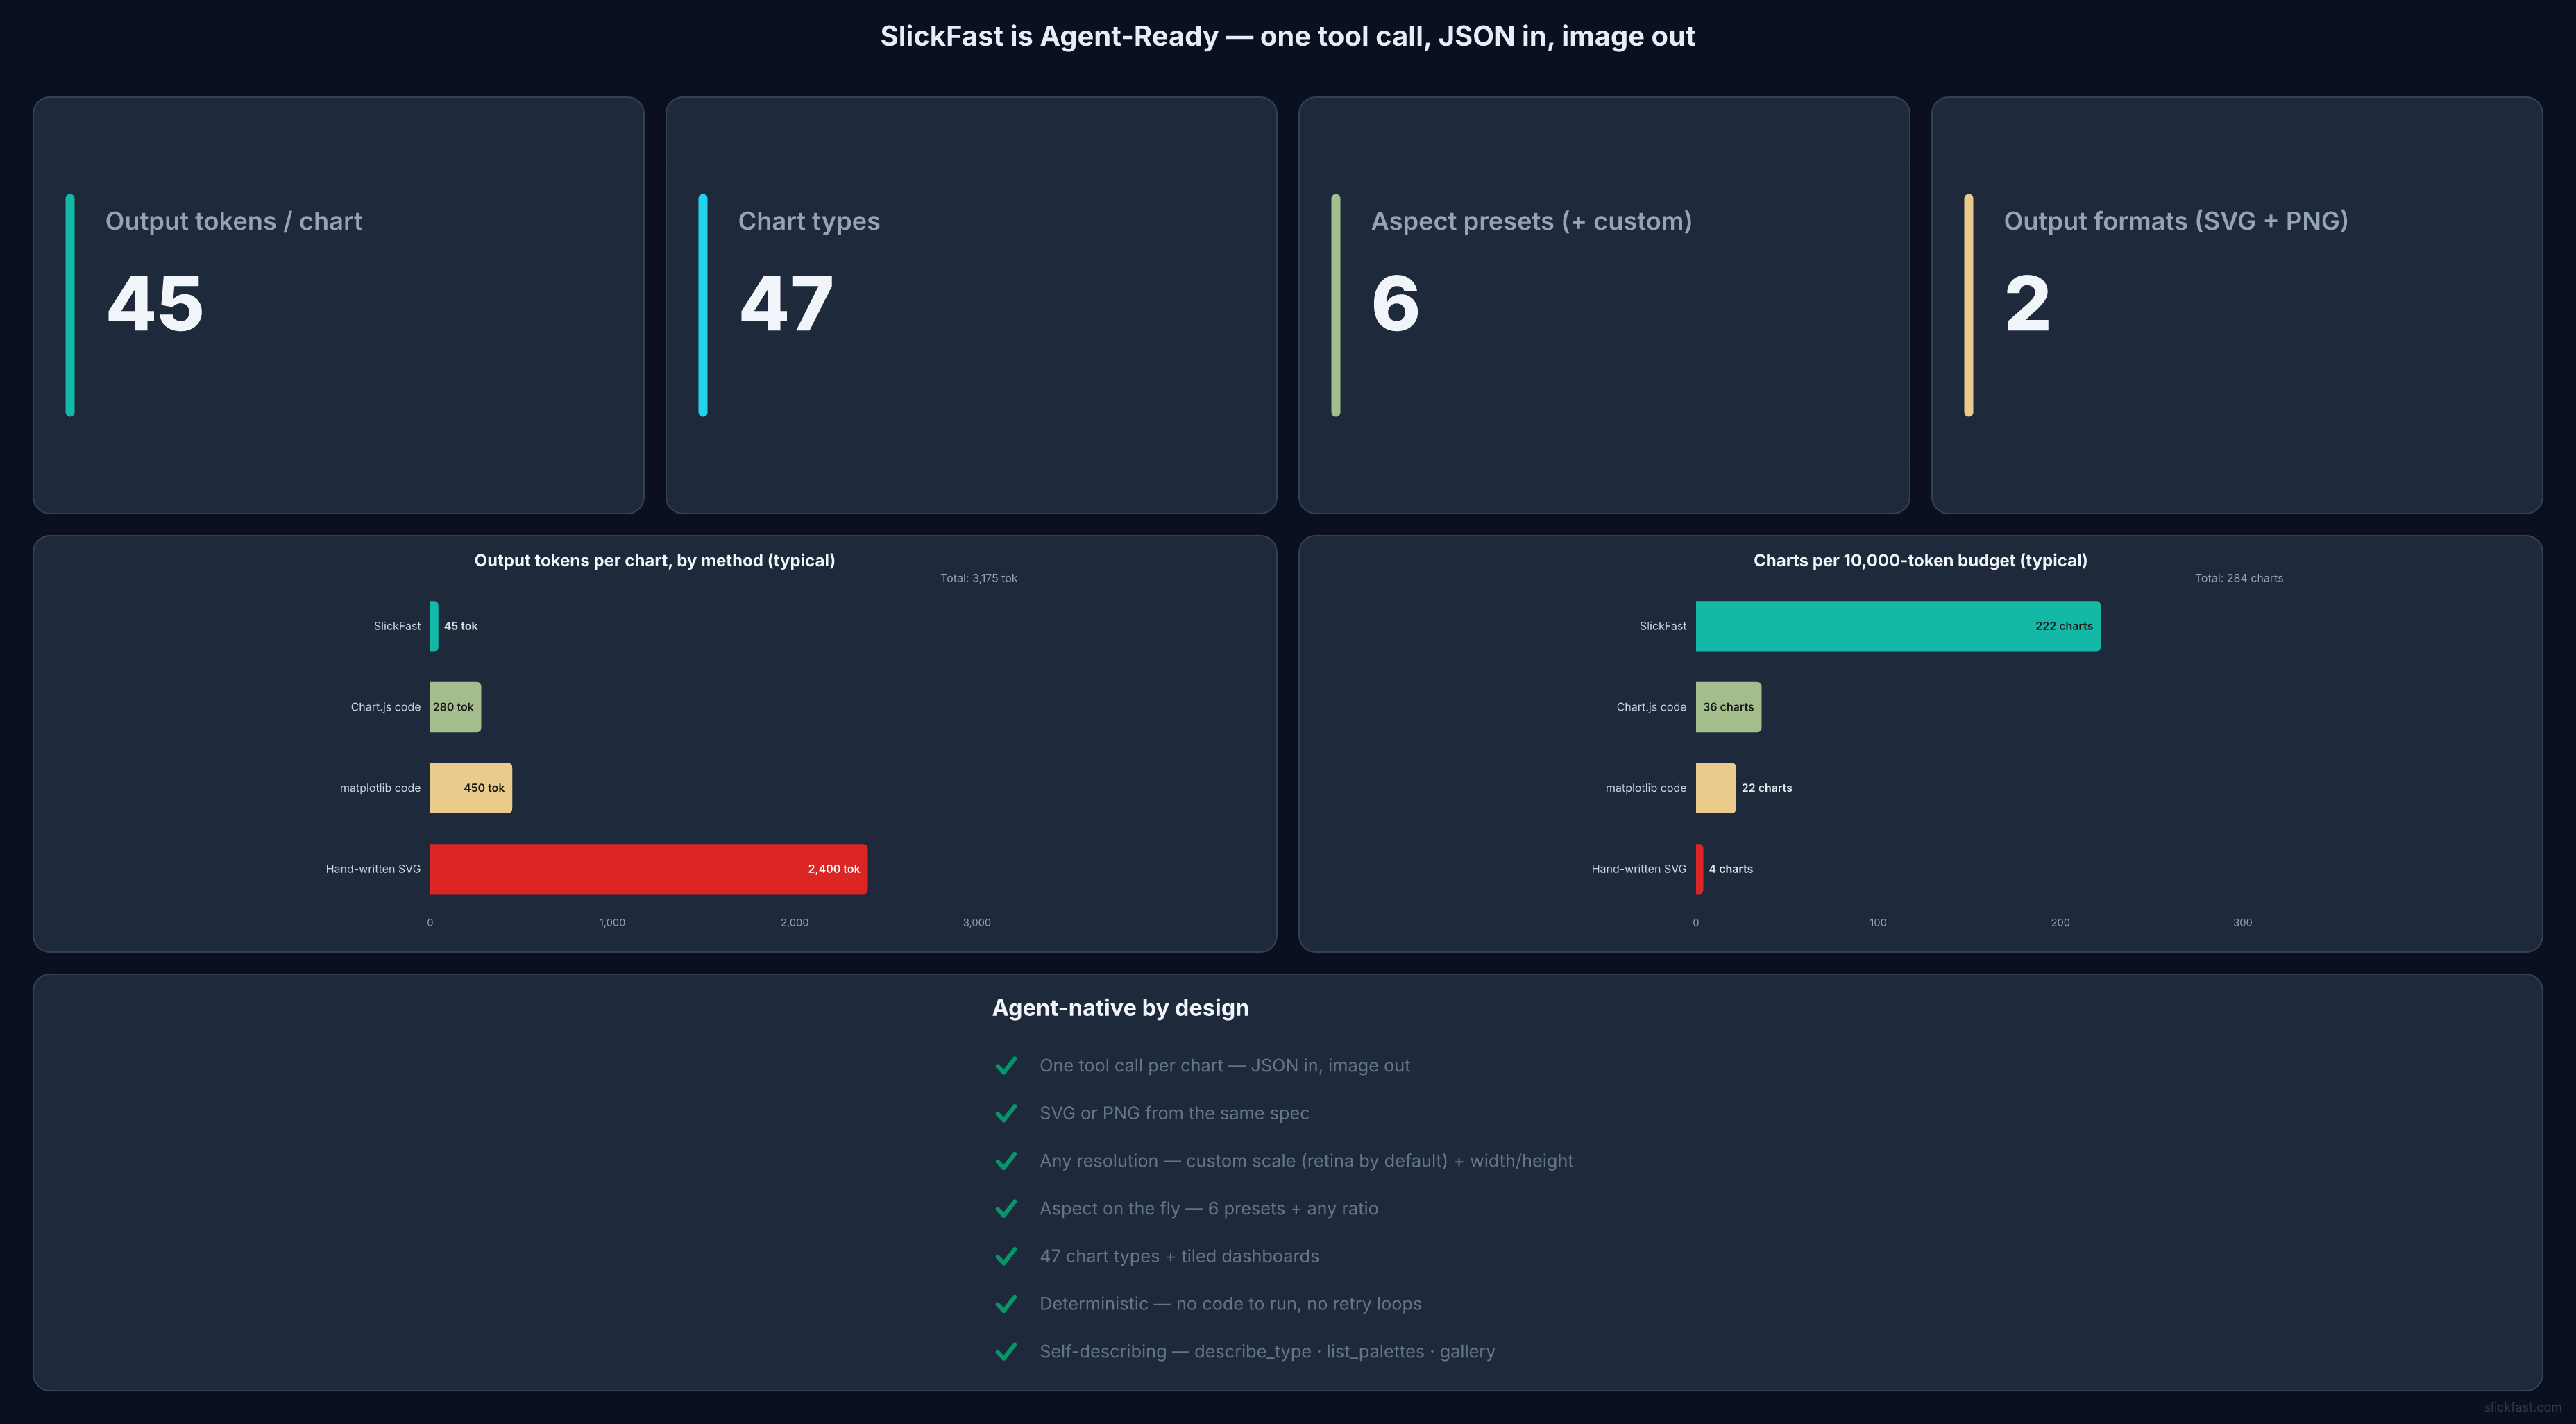Click checkmark beside '47 chart types + tiled dashboards'
The height and width of the screenshot is (1424, 2576).
(x=1006, y=1256)
